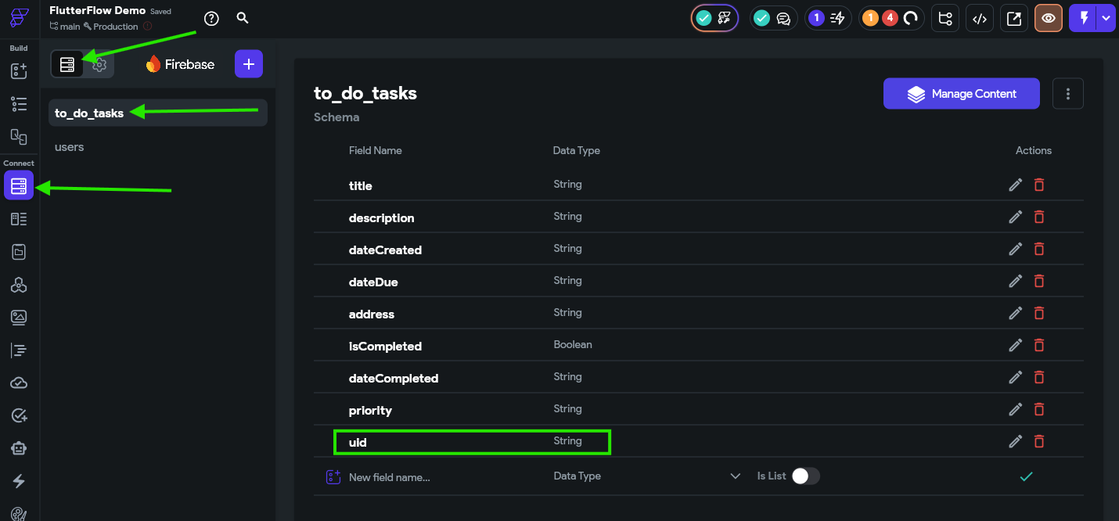Edit the address field
The height and width of the screenshot is (521, 1119).
click(1016, 313)
